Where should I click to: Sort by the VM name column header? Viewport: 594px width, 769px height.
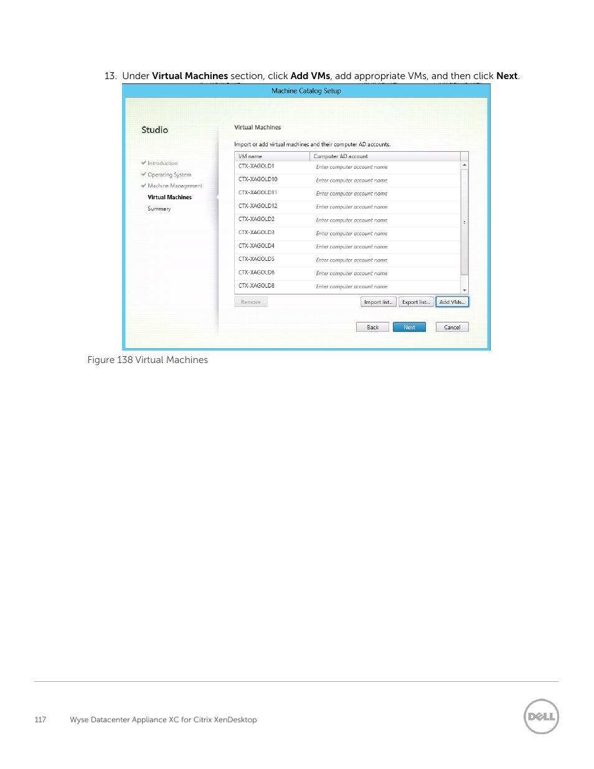coord(272,156)
